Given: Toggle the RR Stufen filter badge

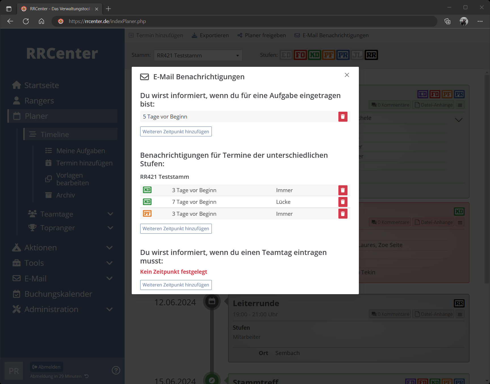Looking at the screenshot, I should coord(371,55).
